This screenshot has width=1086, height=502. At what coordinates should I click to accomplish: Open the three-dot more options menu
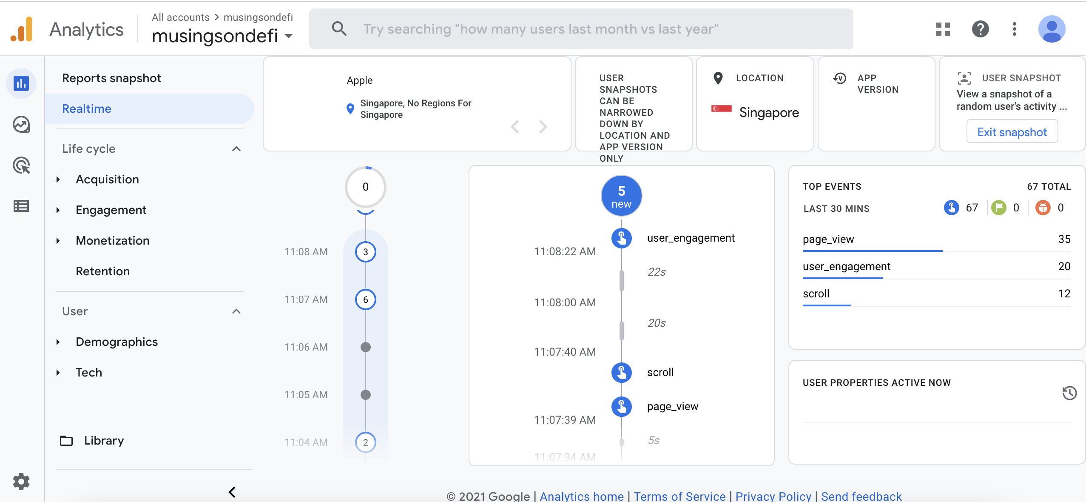coord(1015,29)
